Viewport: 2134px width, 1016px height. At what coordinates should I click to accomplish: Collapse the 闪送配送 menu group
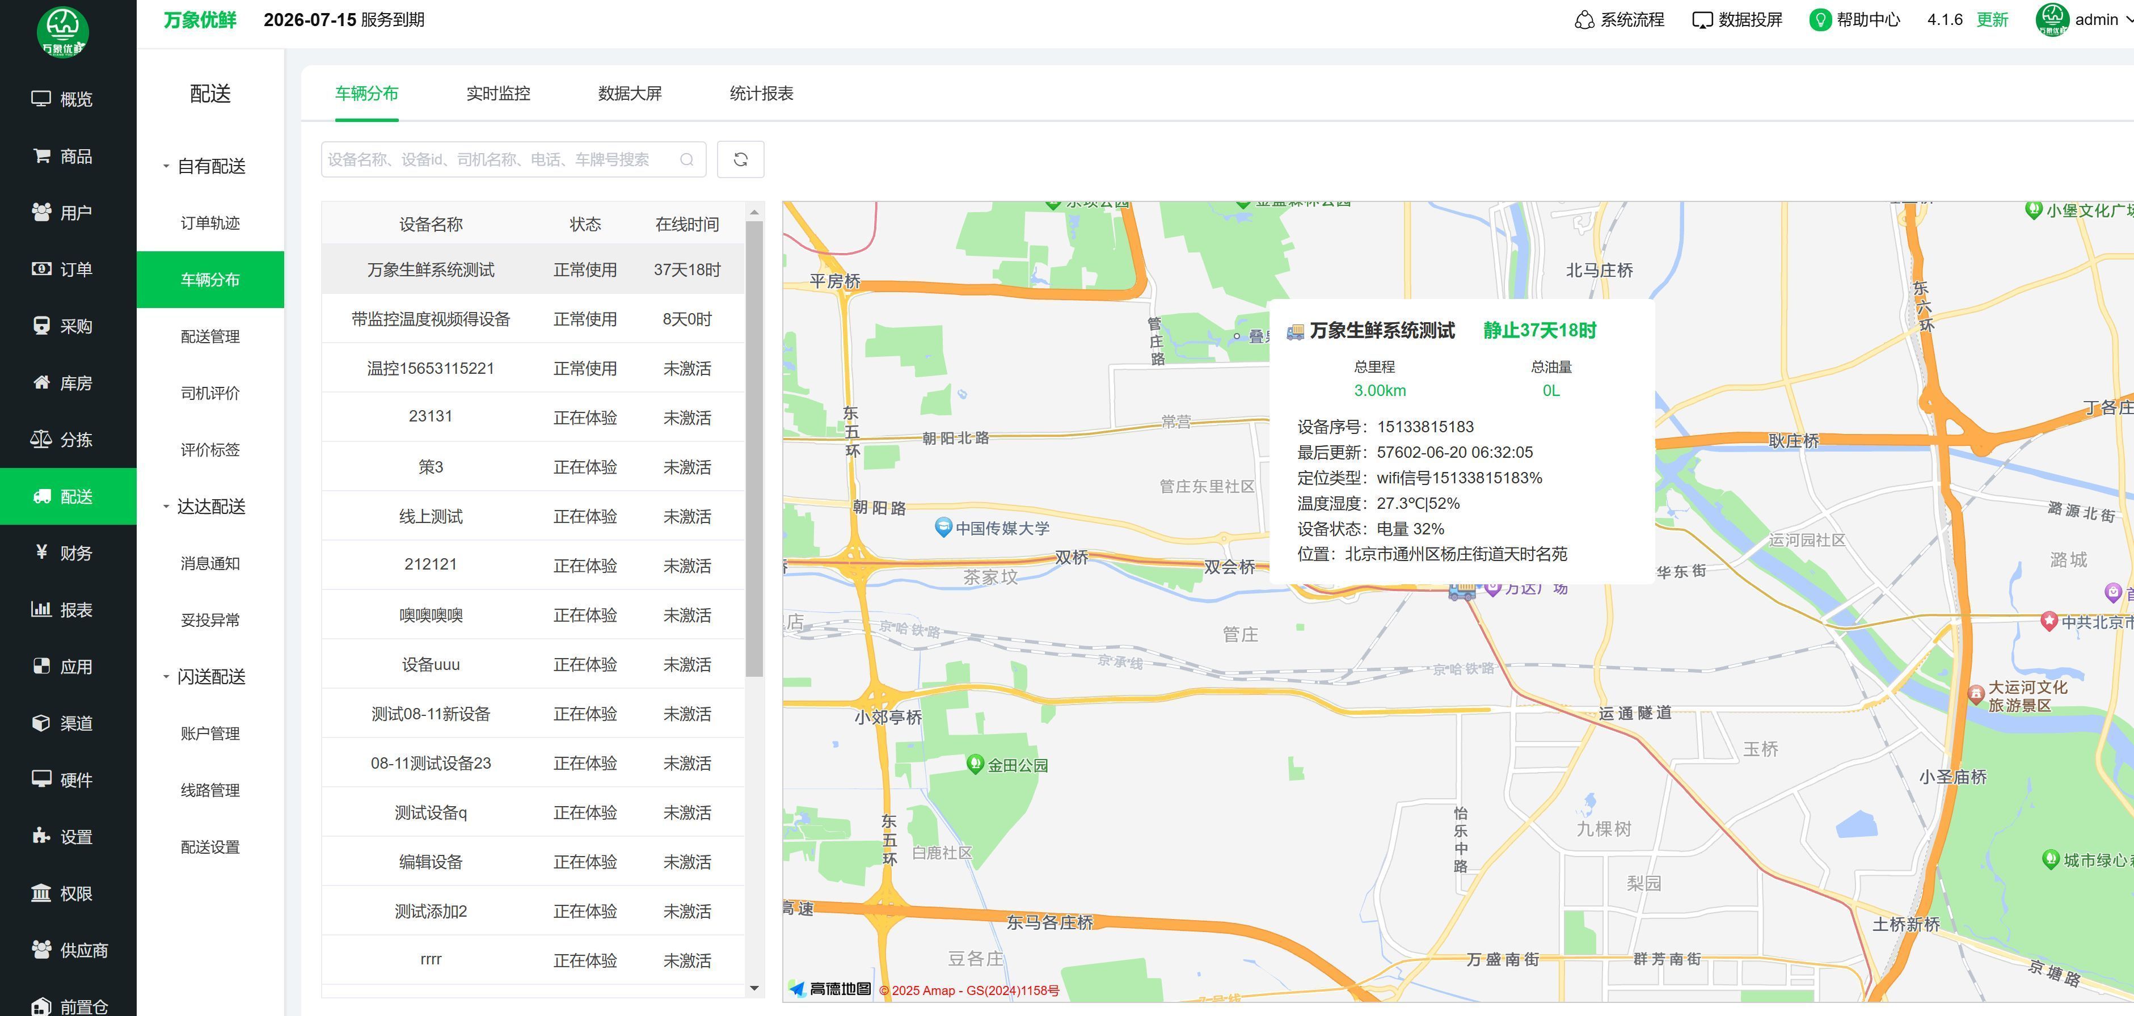(205, 676)
